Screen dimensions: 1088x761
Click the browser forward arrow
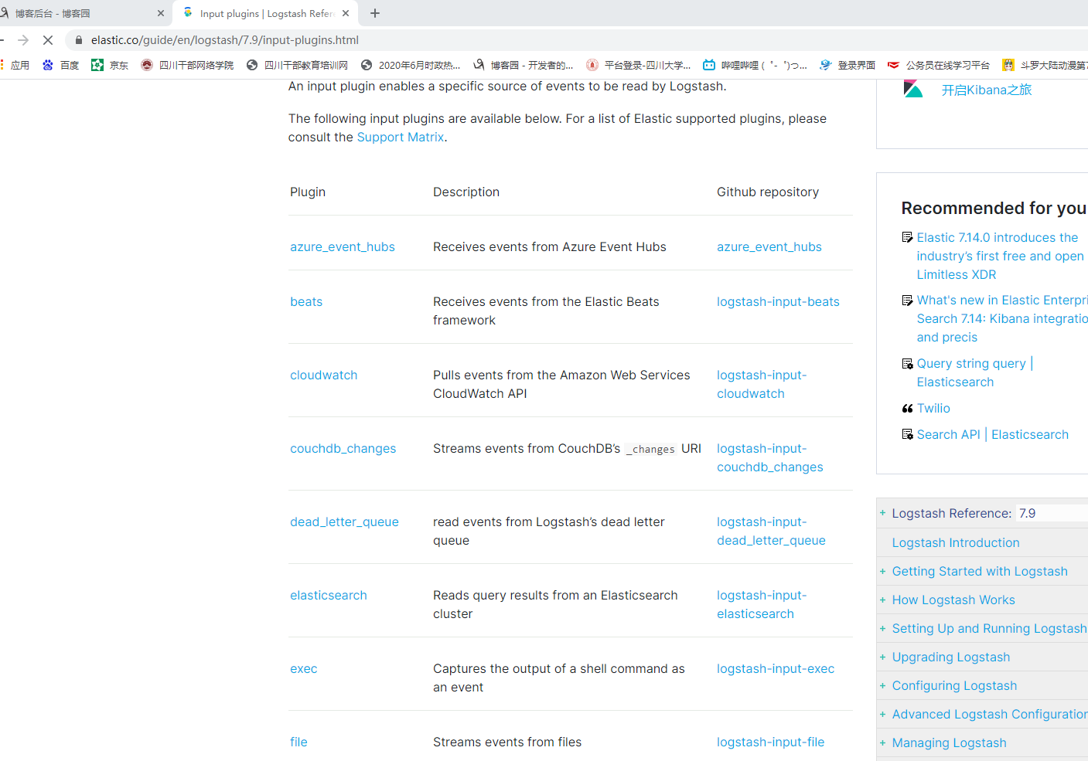[x=23, y=40]
